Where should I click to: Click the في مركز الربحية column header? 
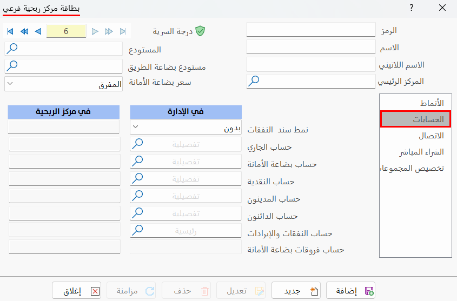click(63, 112)
